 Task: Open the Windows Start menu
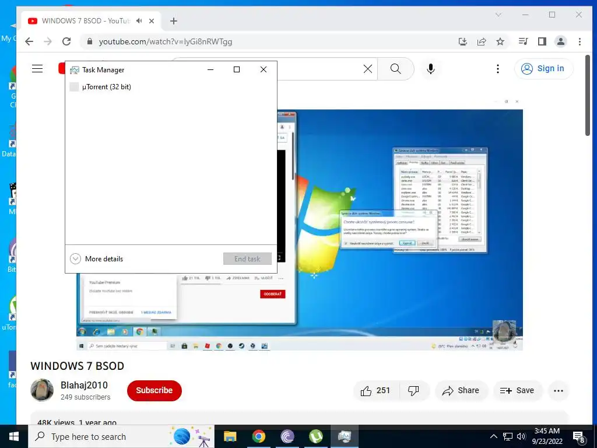(14, 436)
